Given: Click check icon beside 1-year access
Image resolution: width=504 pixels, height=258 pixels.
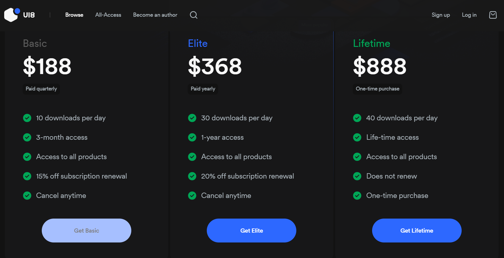Looking at the screenshot, I should point(192,137).
